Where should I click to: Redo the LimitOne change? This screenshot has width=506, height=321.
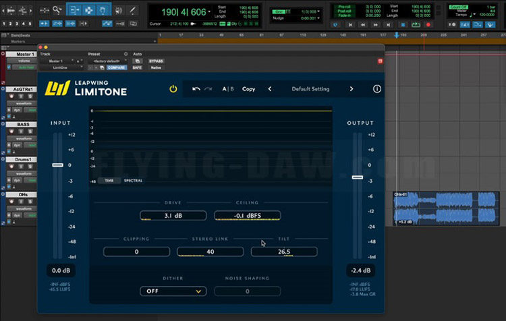tap(208, 89)
